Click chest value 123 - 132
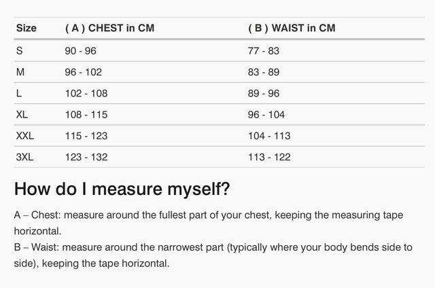Viewport: 435px width, 288px height. pos(86,157)
